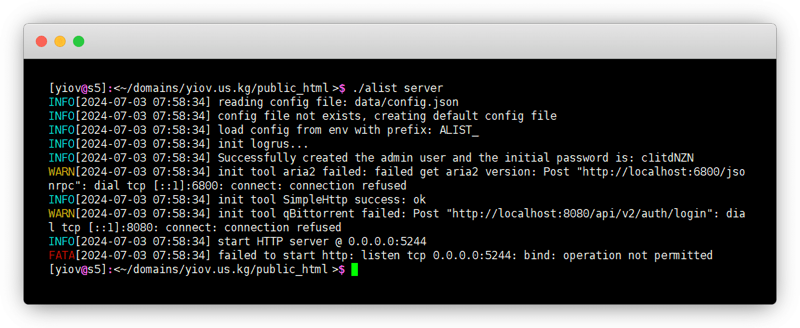800x328 pixels.
Task: Click the 'ALIST_' env prefix text
Action: 459,130
